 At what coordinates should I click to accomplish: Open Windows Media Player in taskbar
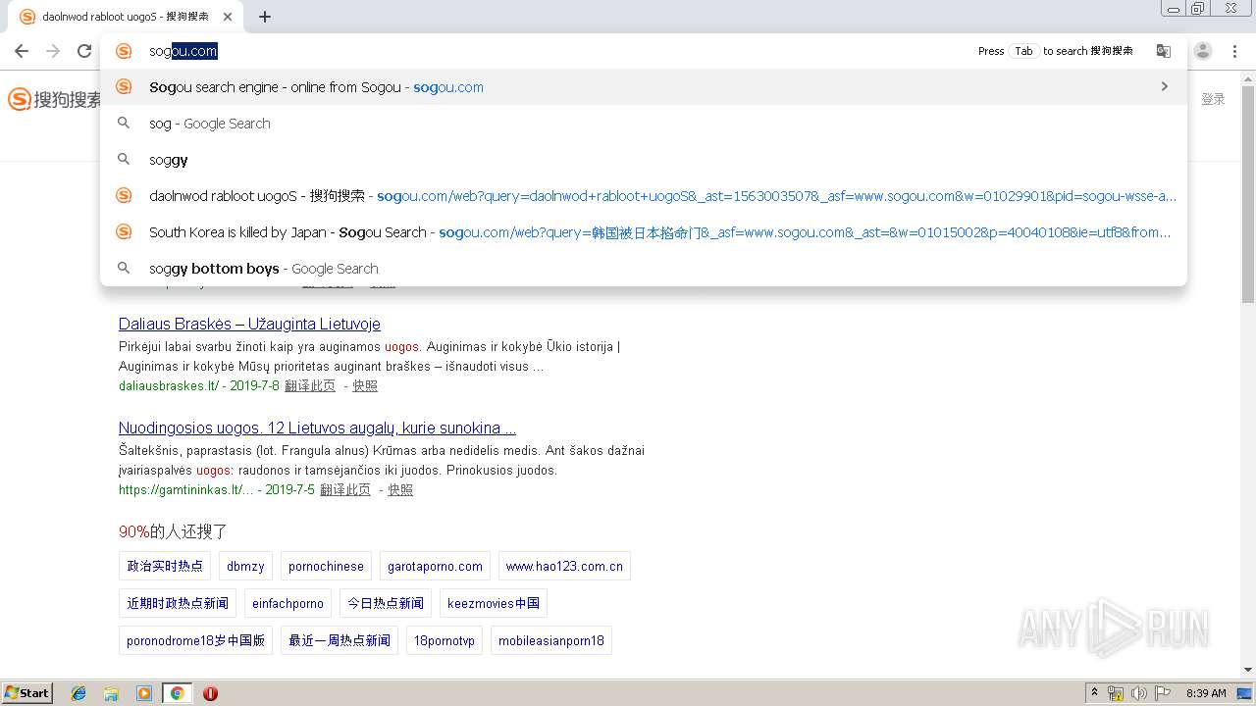(x=144, y=693)
